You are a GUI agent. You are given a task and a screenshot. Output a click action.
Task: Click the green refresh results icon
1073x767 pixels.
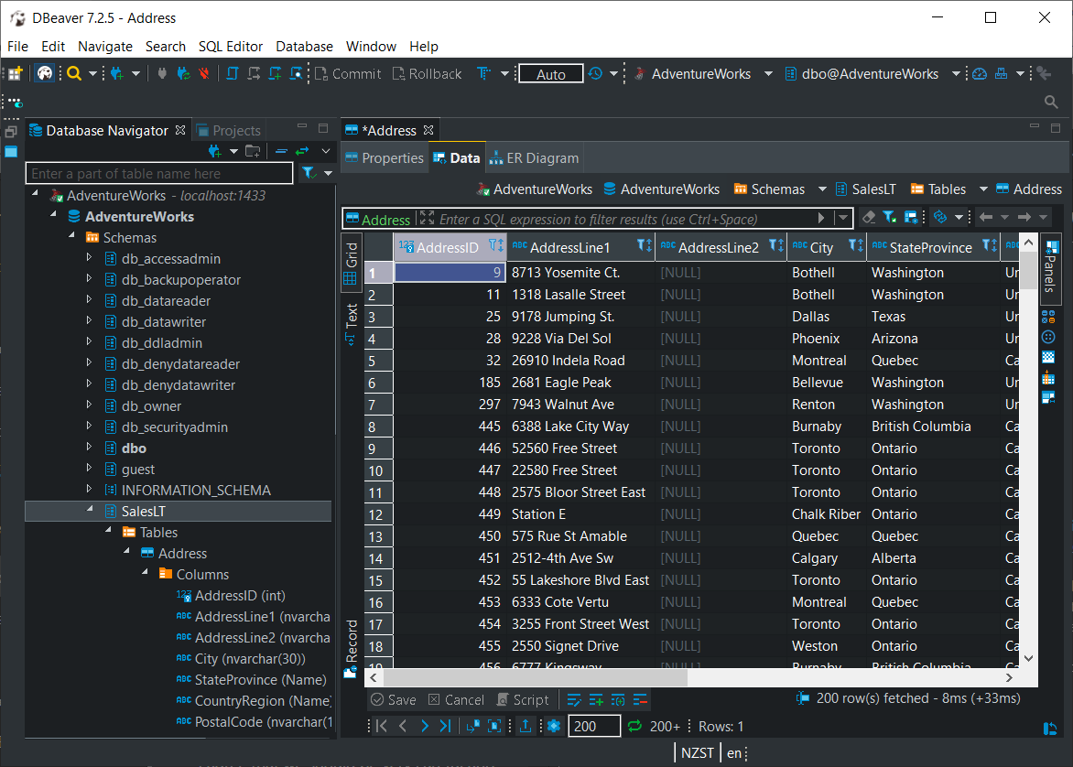[x=634, y=726]
